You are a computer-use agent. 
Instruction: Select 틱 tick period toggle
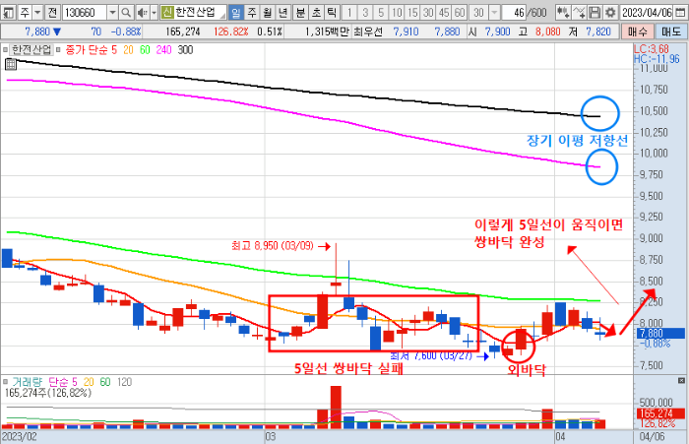coord(332,13)
